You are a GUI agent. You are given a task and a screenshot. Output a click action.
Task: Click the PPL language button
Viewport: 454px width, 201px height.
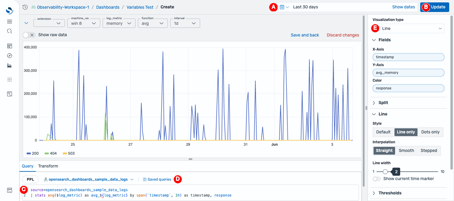click(x=31, y=179)
